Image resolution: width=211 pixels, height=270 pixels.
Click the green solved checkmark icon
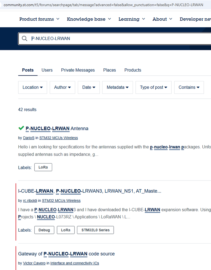pos(21,128)
